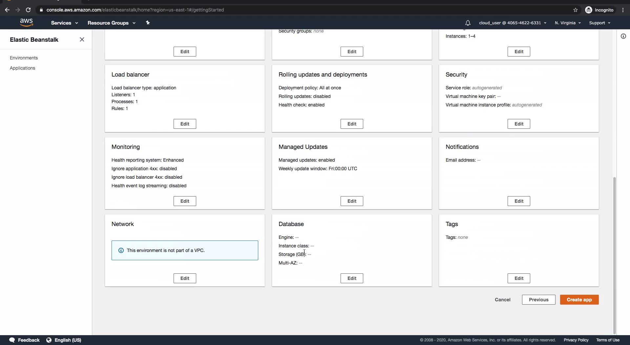Reload the browser page
Screen dimensions: 630x345
click(x=28, y=10)
